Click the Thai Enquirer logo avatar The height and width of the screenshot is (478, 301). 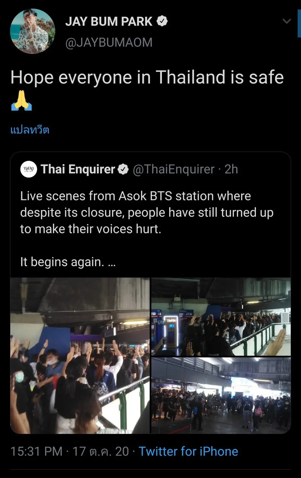[29, 169]
